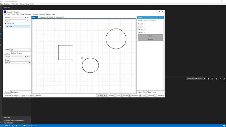
Task: Toggle the Snap checkbox
Action: 140,96
